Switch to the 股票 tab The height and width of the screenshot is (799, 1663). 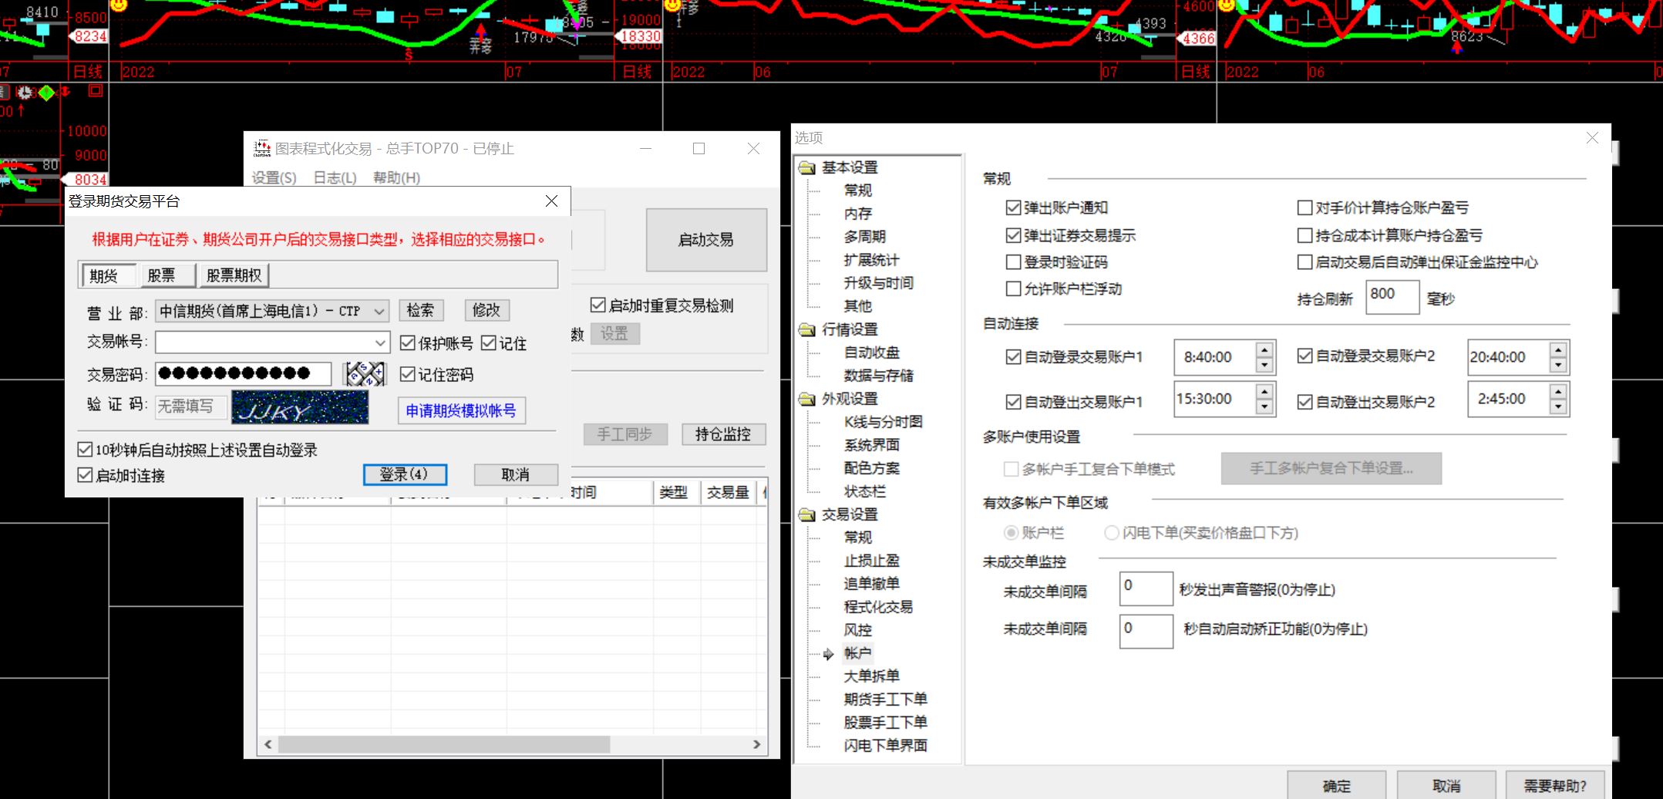coord(161,275)
